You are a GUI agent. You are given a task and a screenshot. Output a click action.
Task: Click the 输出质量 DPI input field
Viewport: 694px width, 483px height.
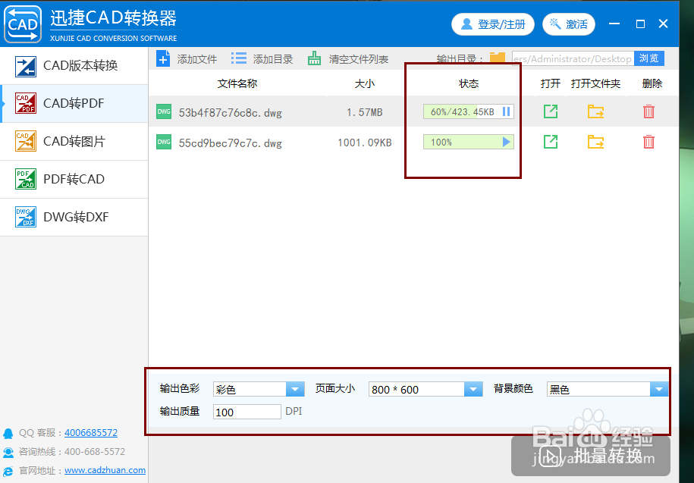tap(247, 412)
